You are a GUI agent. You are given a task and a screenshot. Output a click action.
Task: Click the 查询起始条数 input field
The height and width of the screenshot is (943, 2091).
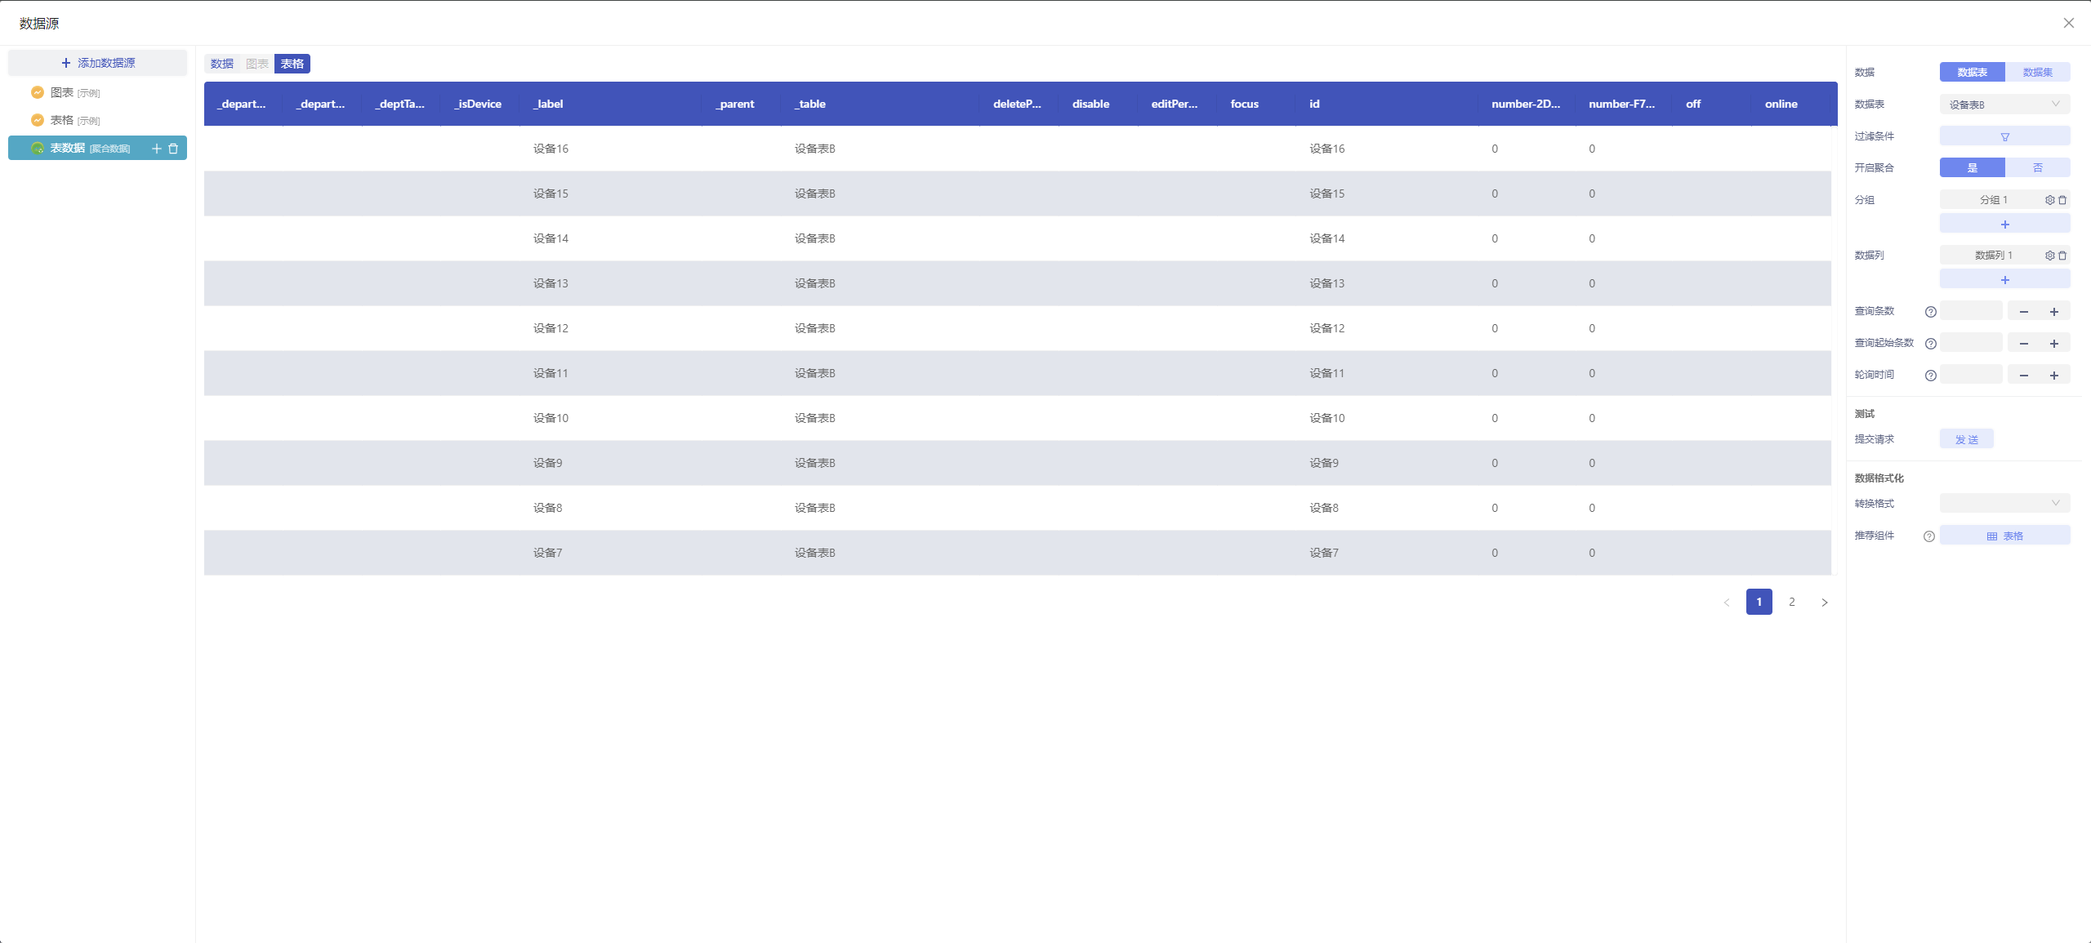(x=1971, y=343)
